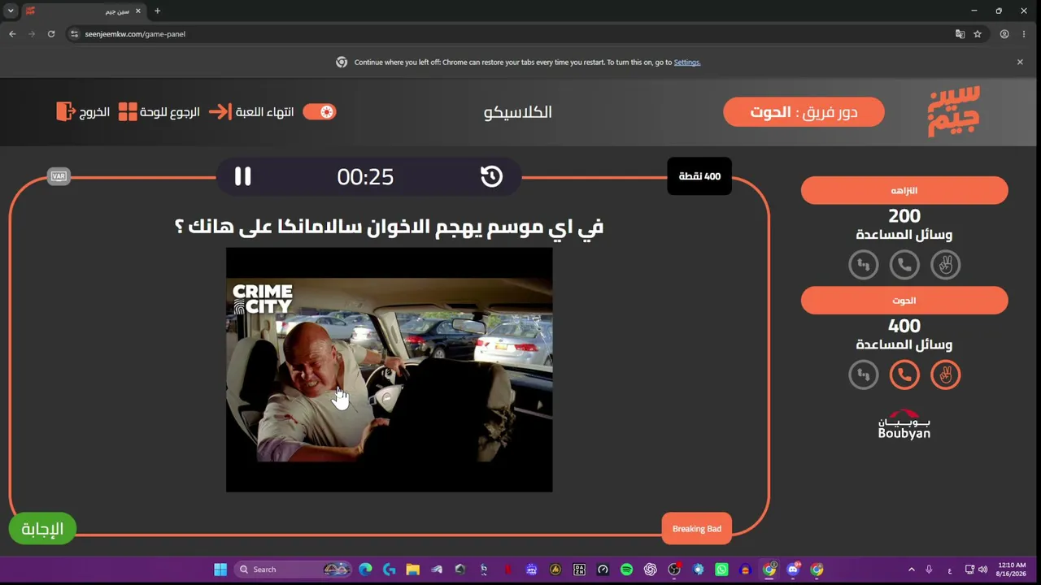Open WhatsApp from the taskbar
The height and width of the screenshot is (585, 1041).
[x=721, y=570]
